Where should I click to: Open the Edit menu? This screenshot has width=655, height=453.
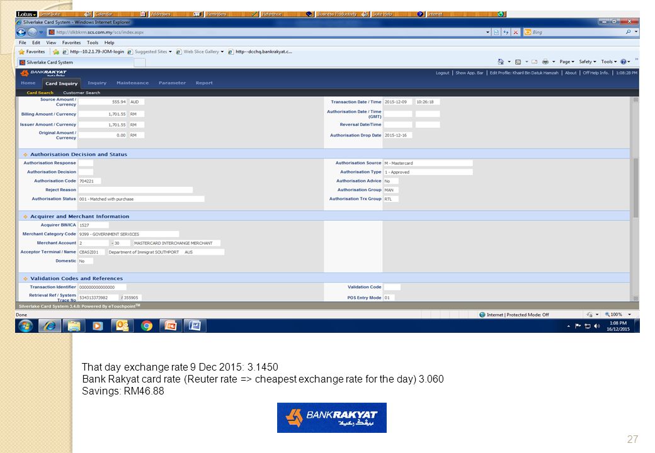pos(37,43)
